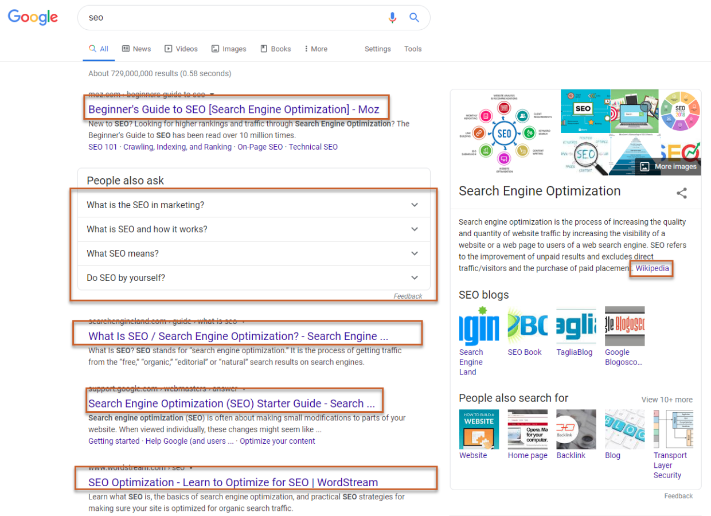711x516 pixels.
Task: Open Backlink text link
Action: pyautogui.click(x=571, y=455)
